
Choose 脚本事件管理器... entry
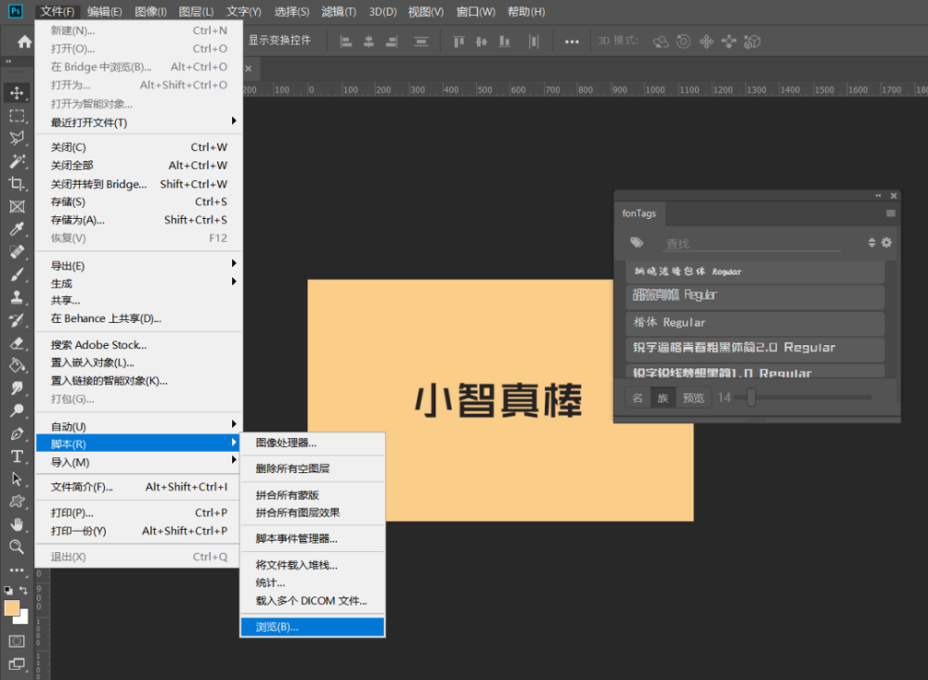point(313,539)
